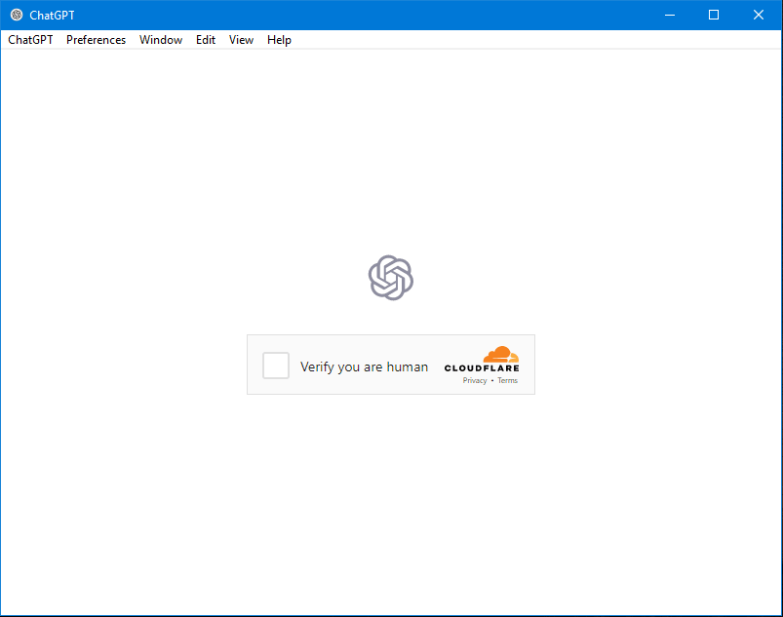Close the ChatGPT window
The width and height of the screenshot is (783, 617).
758,15
